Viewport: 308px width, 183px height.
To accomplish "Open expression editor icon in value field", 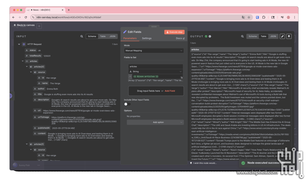I will [x=182, y=78].
